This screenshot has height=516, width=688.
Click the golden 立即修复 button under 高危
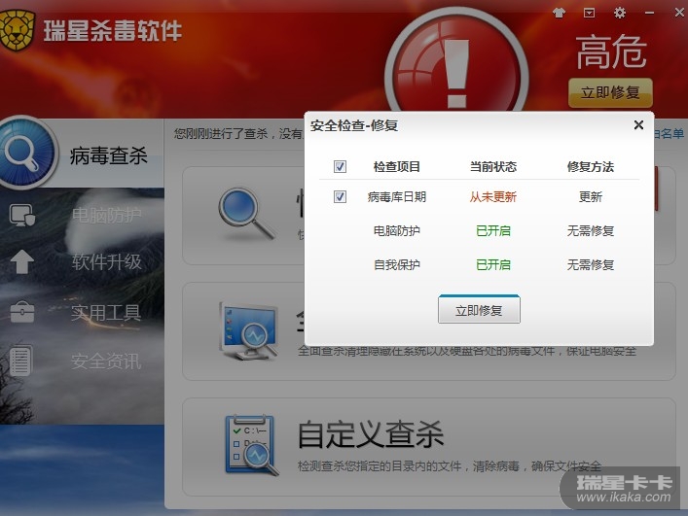[x=610, y=93]
